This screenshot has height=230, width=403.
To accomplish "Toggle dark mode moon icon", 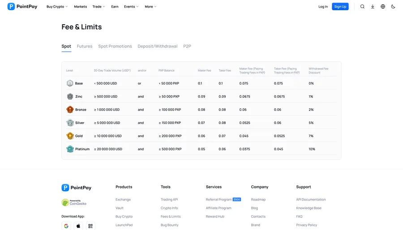I will click(x=393, y=7).
